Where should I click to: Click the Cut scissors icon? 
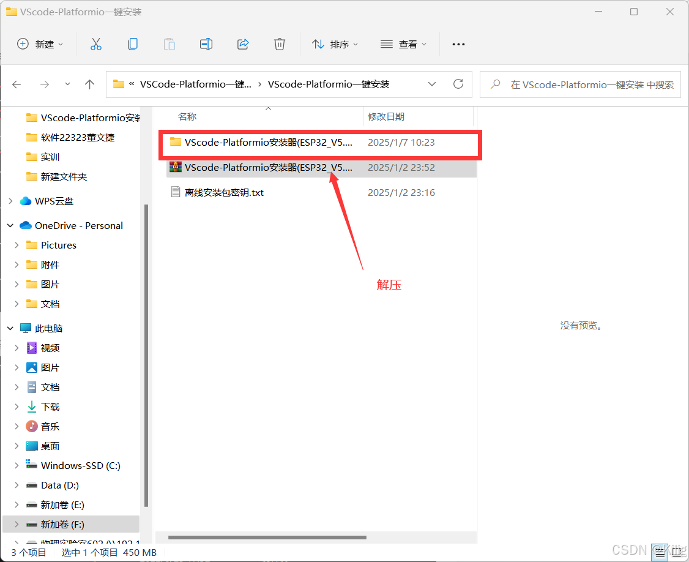(x=96, y=45)
